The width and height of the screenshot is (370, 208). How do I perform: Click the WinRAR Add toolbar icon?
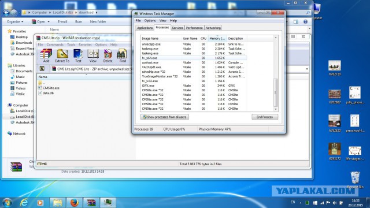(x=46, y=55)
